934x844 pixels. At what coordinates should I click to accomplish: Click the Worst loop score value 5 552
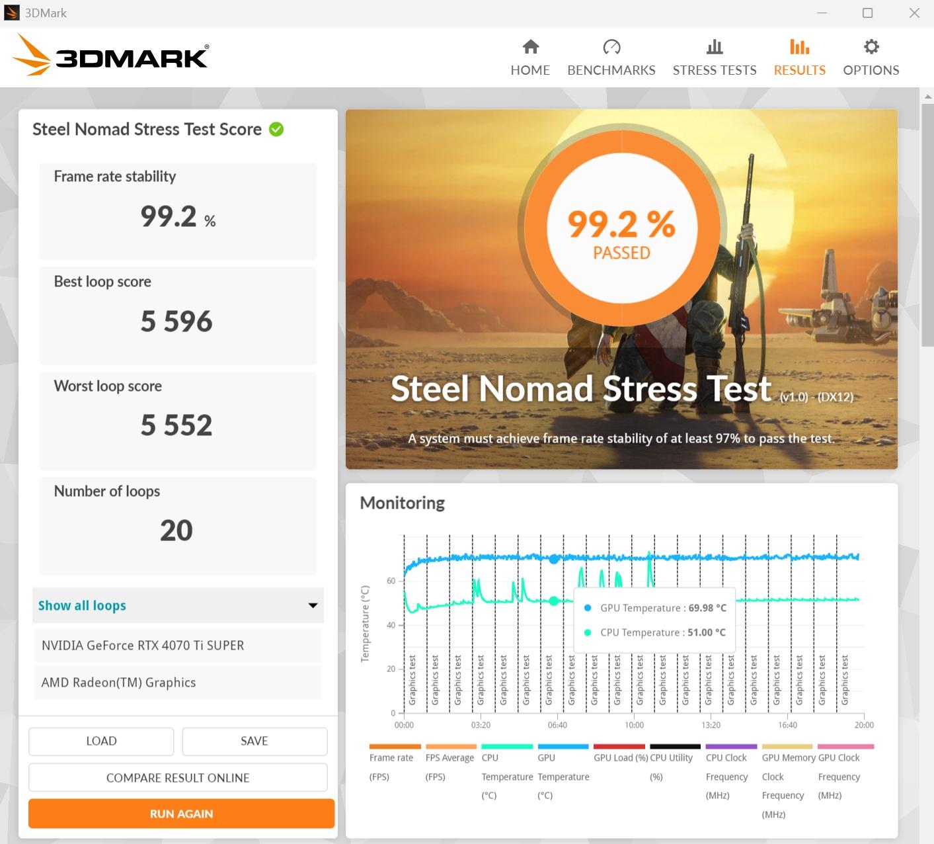coord(176,425)
